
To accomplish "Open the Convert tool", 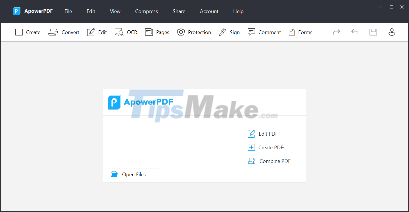I will pos(64,32).
